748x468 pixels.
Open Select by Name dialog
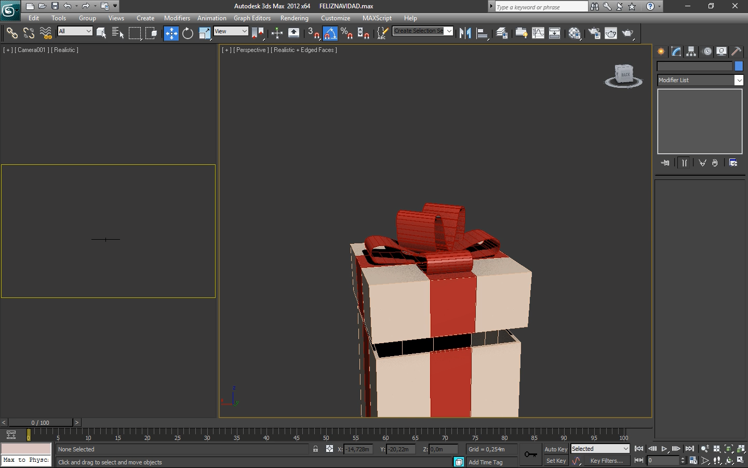pyautogui.click(x=118, y=33)
